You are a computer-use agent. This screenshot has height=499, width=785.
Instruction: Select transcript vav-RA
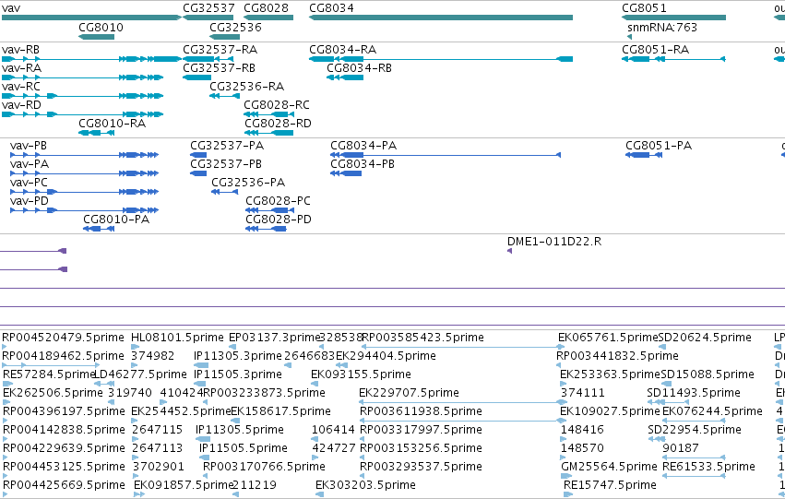point(83,77)
